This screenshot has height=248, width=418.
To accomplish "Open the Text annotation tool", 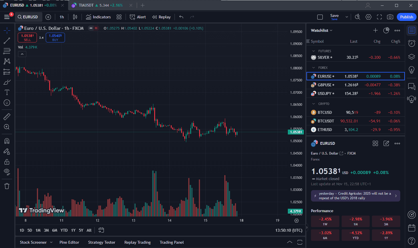I will (x=7, y=92).
